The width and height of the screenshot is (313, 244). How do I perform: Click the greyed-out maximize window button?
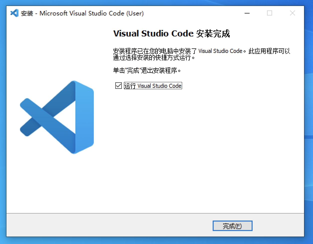click(270, 13)
